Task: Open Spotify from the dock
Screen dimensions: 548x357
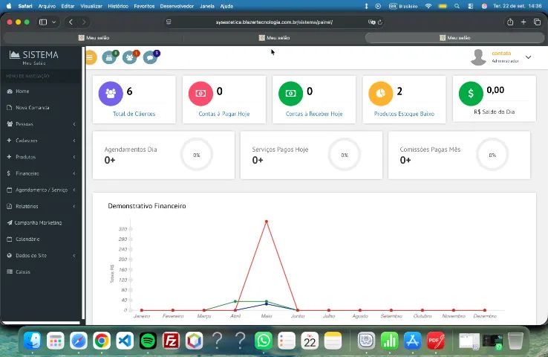Action: [148, 341]
